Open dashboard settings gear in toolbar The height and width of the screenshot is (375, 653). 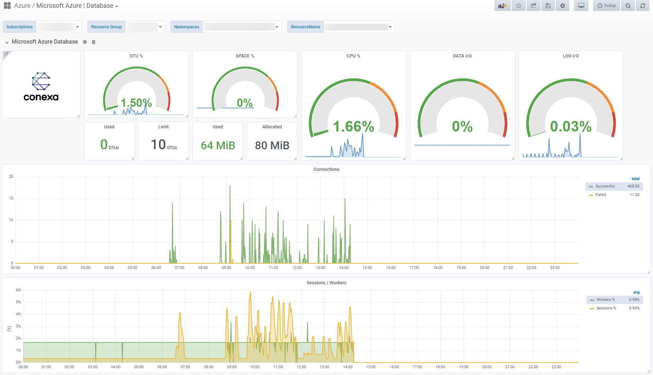click(563, 6)
